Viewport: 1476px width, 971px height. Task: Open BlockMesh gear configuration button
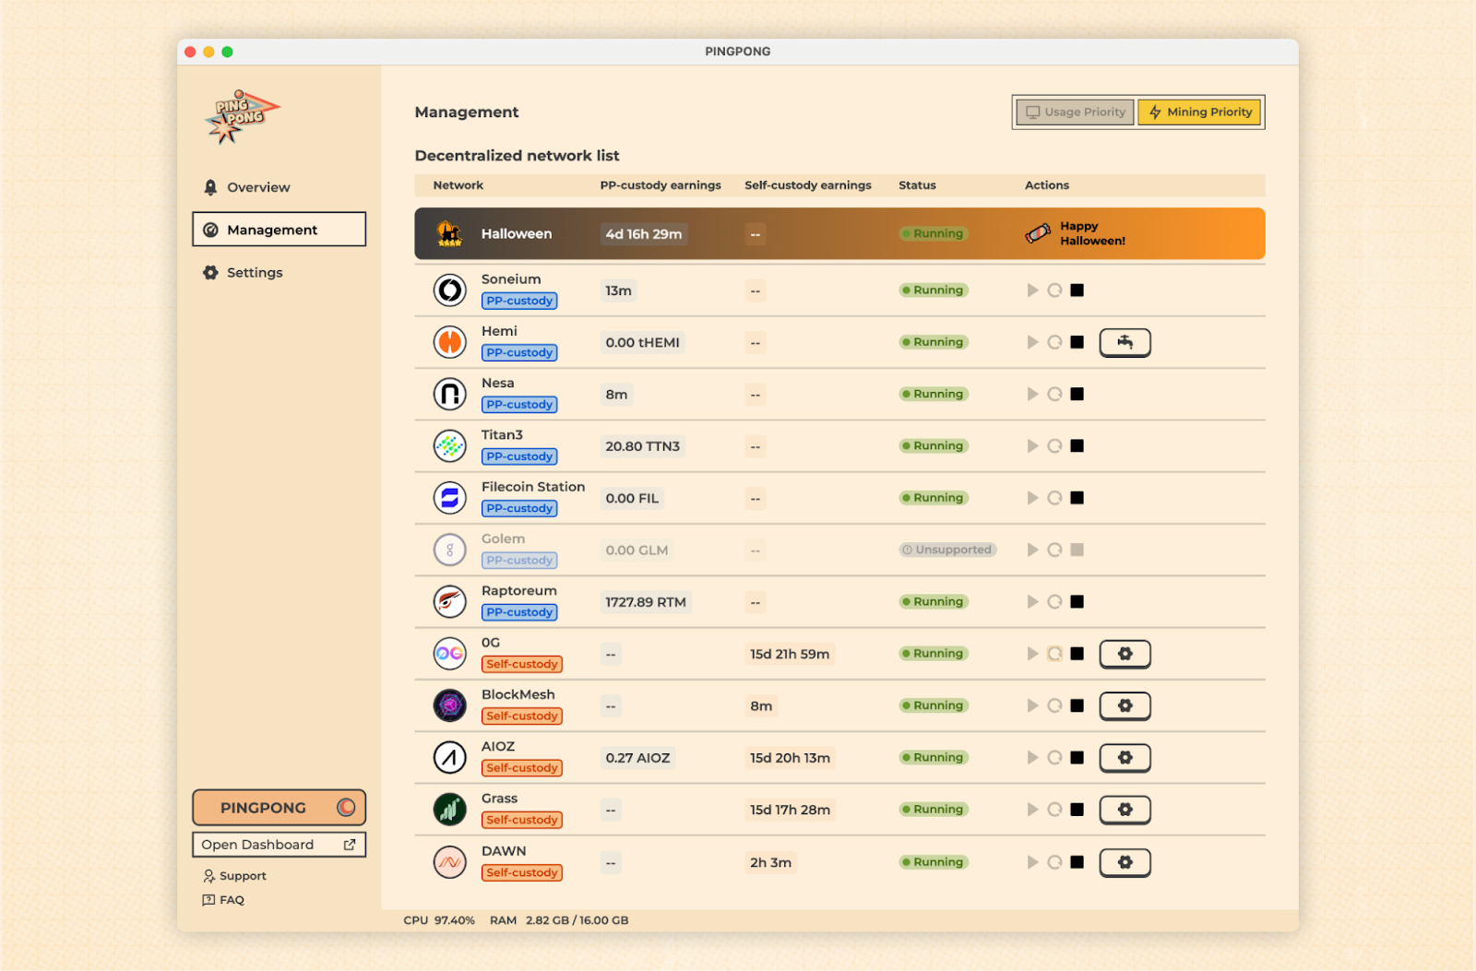coord(1125,705)
